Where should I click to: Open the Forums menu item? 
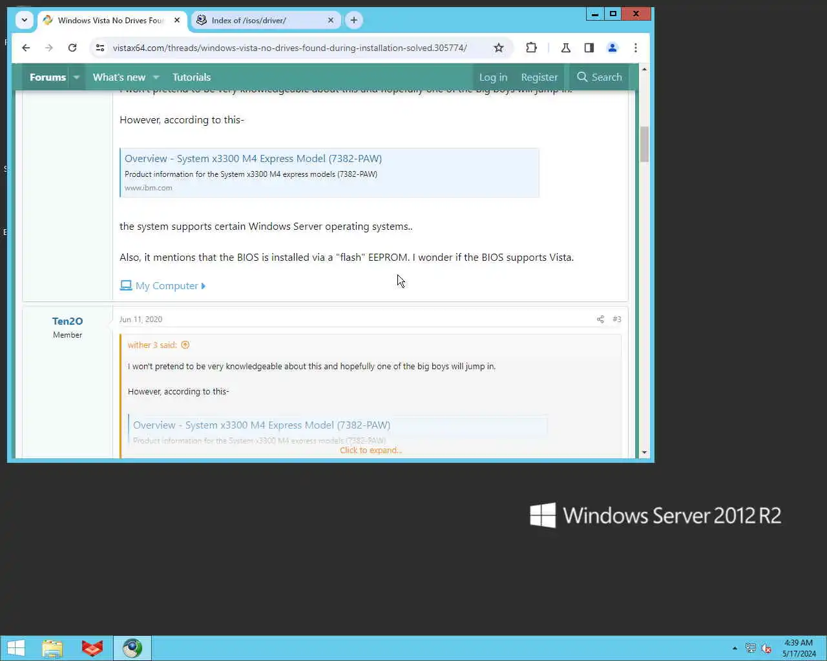tap(48, 77)
